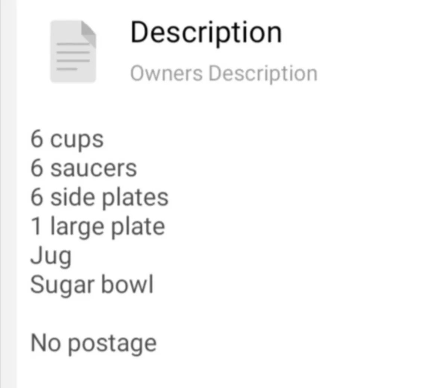
Task: Click the numeral 1 before large plate
Action: point(36,226)
